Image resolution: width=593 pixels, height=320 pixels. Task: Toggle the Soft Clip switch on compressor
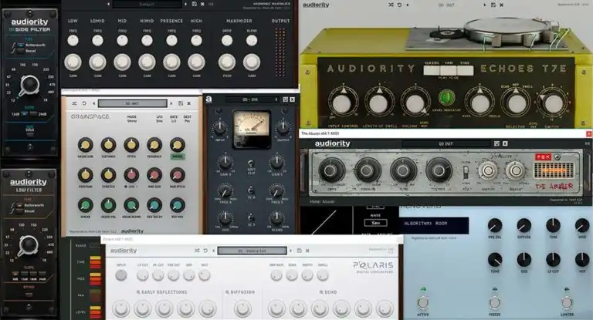pos(250,163)
